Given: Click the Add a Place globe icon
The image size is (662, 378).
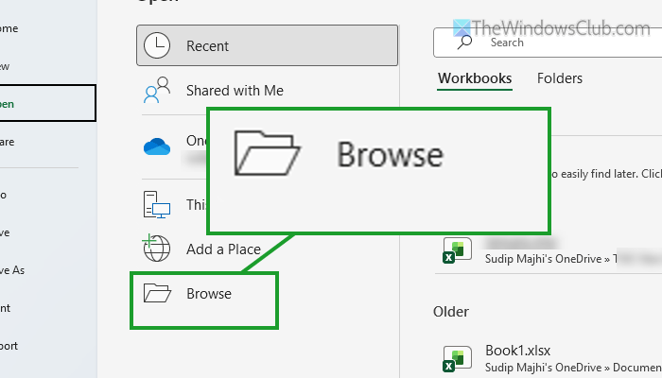Looking at the screenshot, I should point(156,248).
